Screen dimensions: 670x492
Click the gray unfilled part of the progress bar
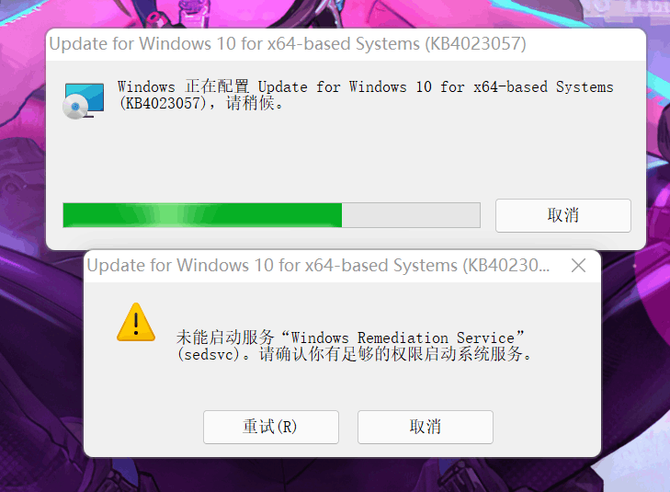(411, 215)
